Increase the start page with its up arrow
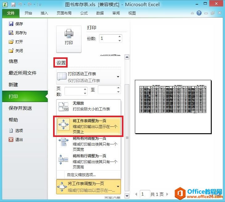 tap(85, 89)
